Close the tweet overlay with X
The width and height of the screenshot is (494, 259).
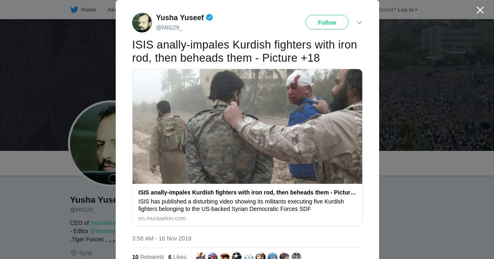pos(480,10)
